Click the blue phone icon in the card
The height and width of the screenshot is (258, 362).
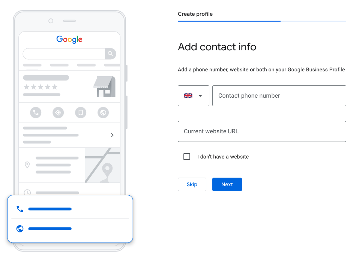[20, 209]
